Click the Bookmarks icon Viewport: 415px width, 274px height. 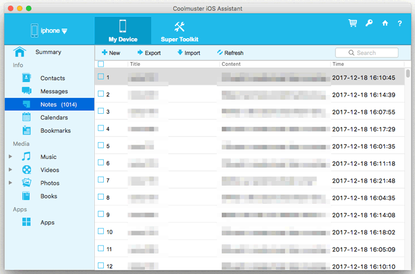point(27,130)
